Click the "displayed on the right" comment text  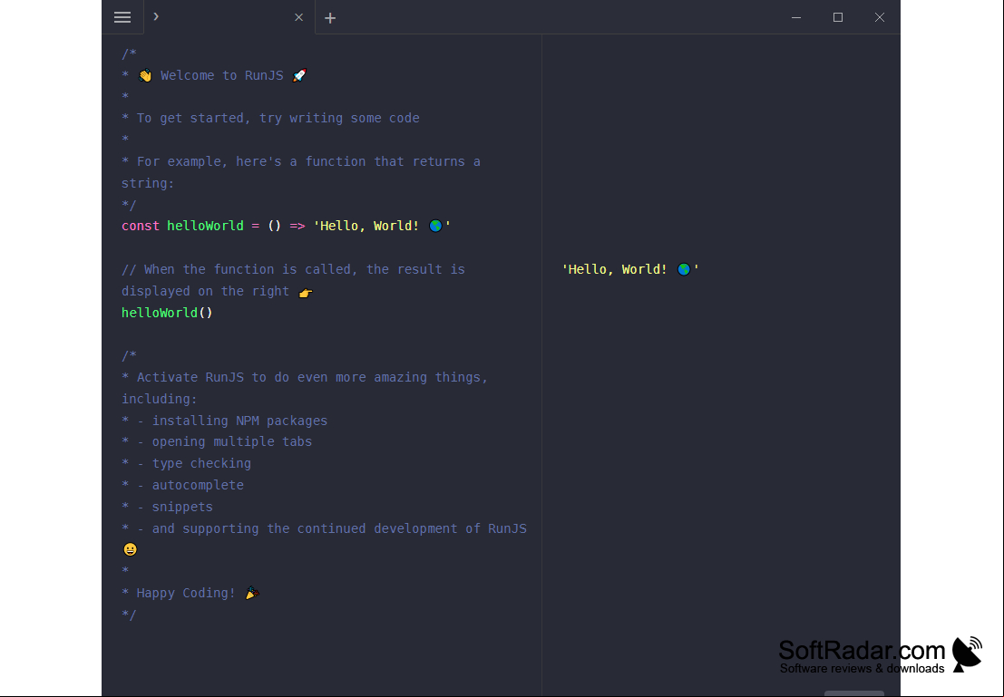coord(217,291)
